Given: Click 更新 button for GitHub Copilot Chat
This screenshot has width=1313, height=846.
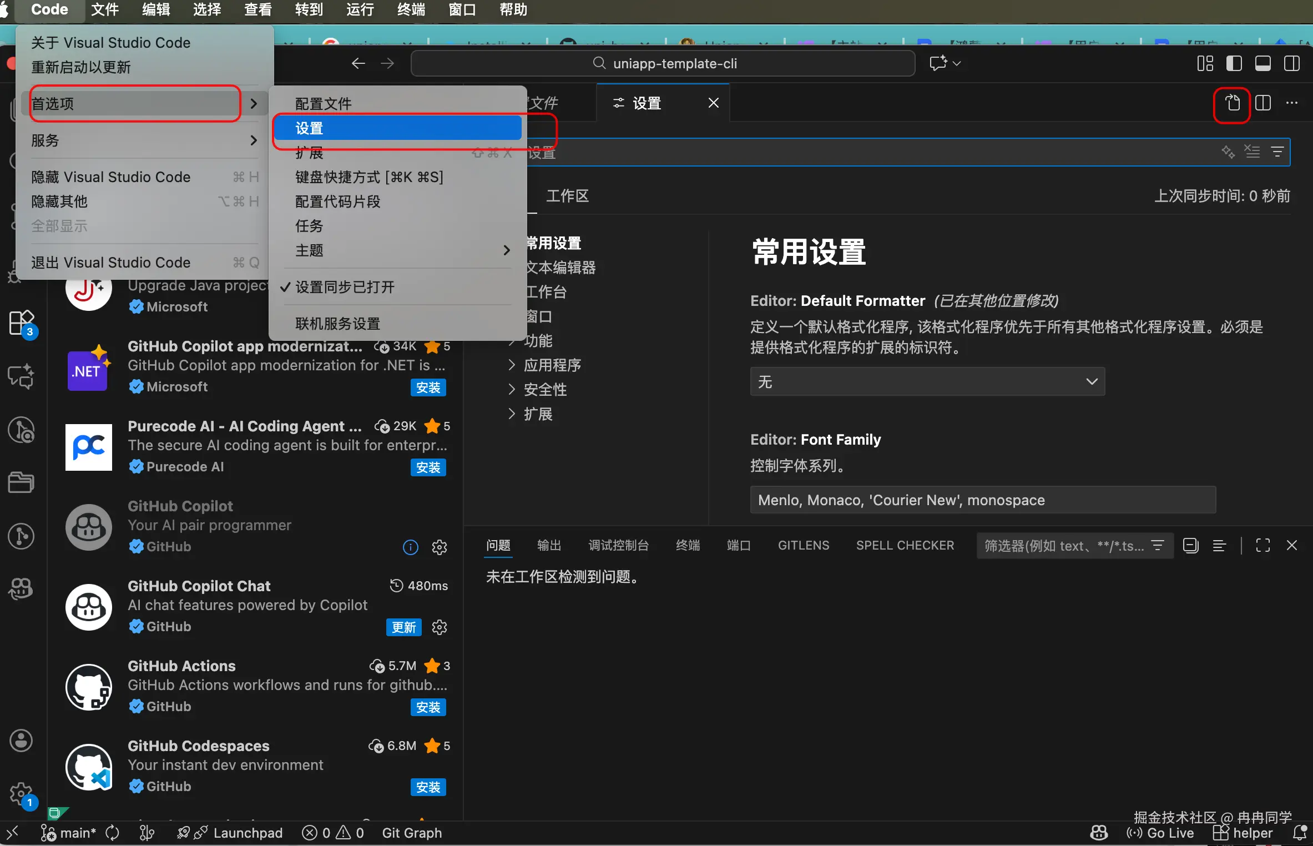Looking at the screenshot, I should coord(403,627).
